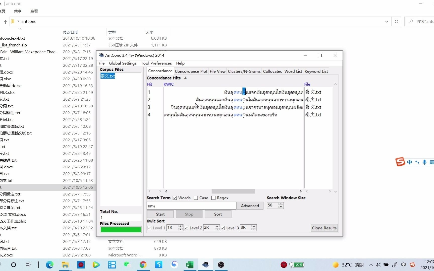
Task: Click the AntConc window title icon
Action: click(x=101, y=55)
